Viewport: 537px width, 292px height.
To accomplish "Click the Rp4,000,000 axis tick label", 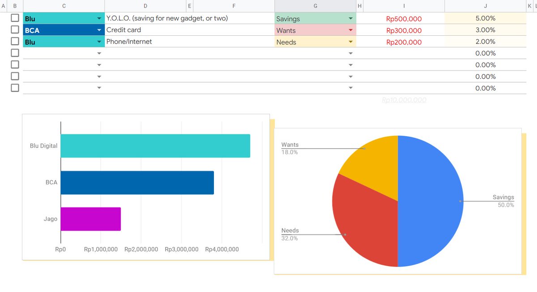I will coord(222,249).
